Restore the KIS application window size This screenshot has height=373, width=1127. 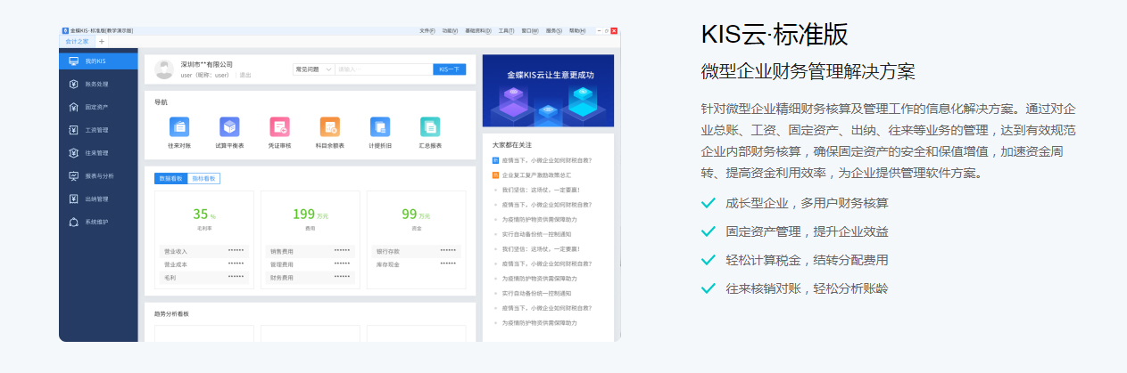pos(607,30)
